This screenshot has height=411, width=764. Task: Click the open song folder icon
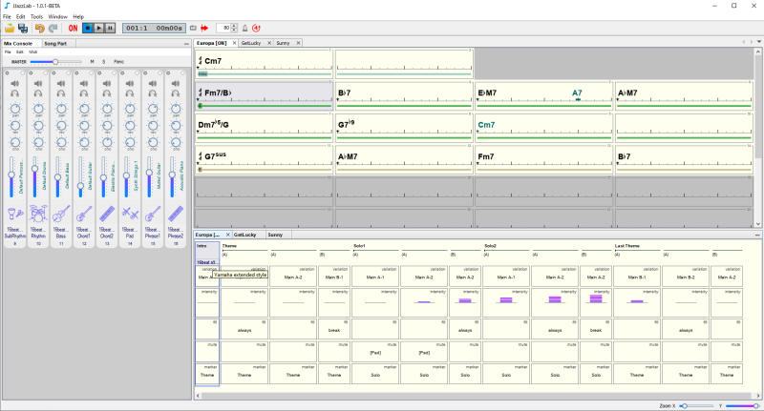pos(9,29)
